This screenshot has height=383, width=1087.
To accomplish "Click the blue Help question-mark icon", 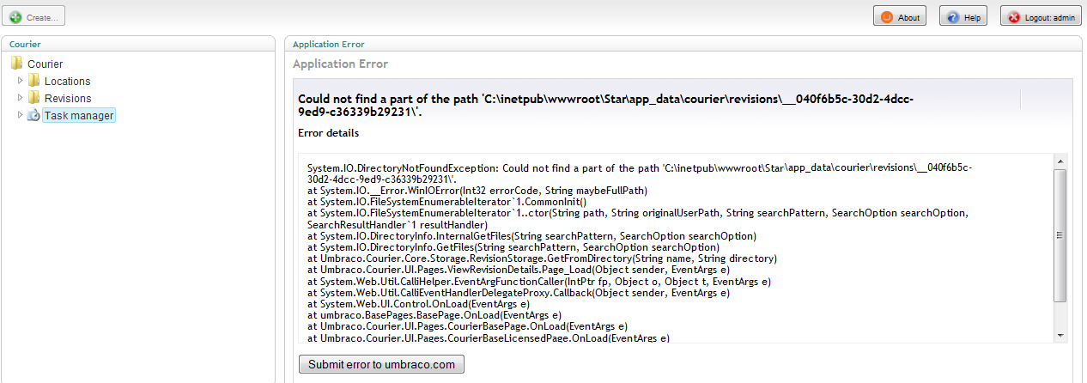I will [x=953, y=17].
